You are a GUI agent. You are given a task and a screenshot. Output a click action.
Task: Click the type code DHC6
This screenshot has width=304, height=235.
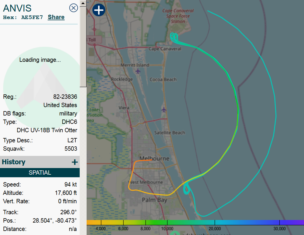69,122
